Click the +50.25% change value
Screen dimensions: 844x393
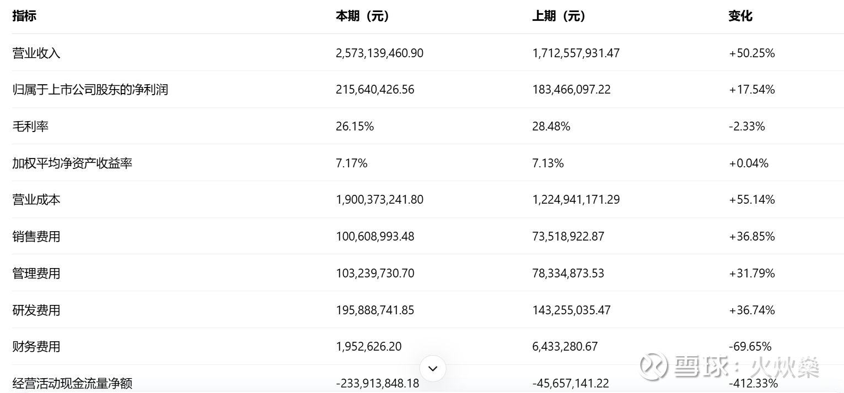click(x=751, y=53)
